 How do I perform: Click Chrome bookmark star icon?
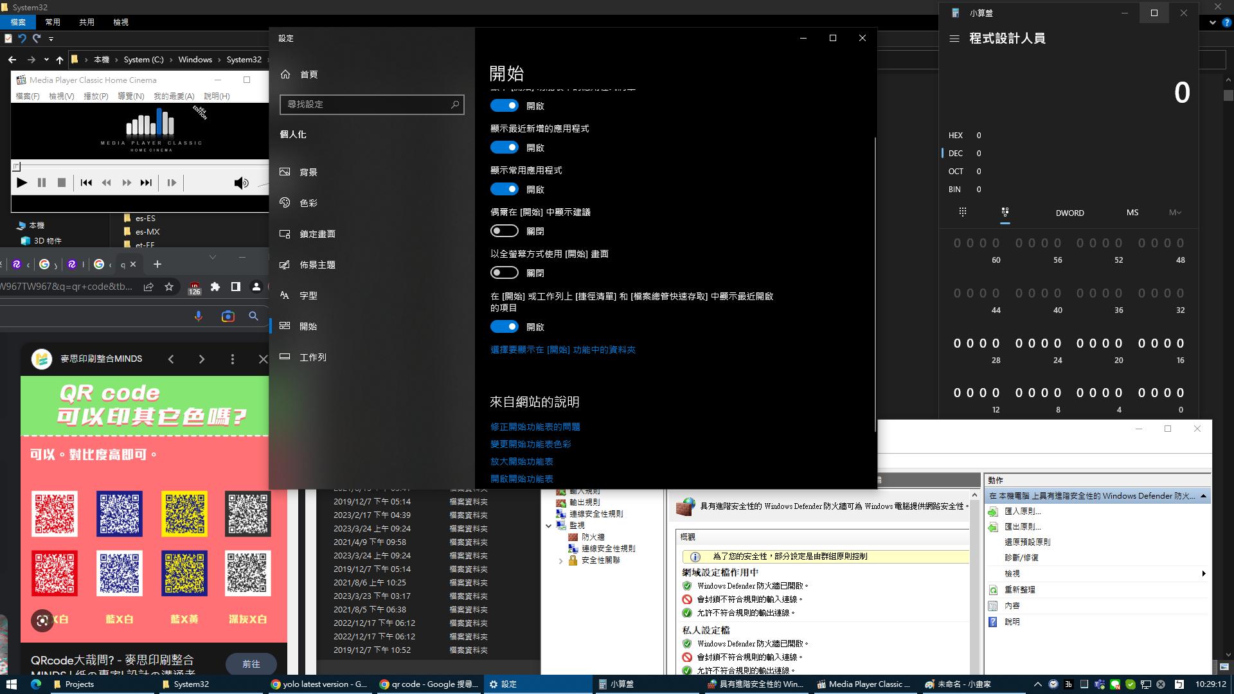coord(169,287)
